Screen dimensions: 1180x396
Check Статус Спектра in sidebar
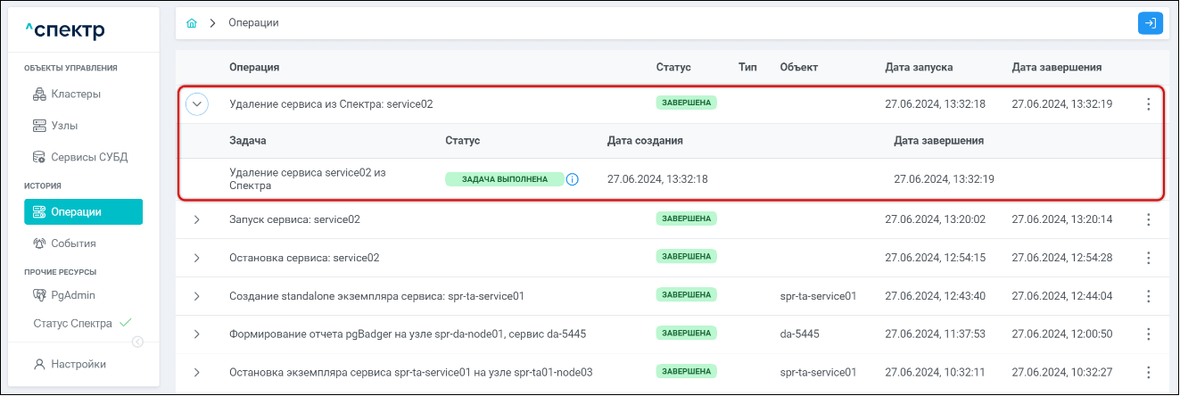click(73, 324)
